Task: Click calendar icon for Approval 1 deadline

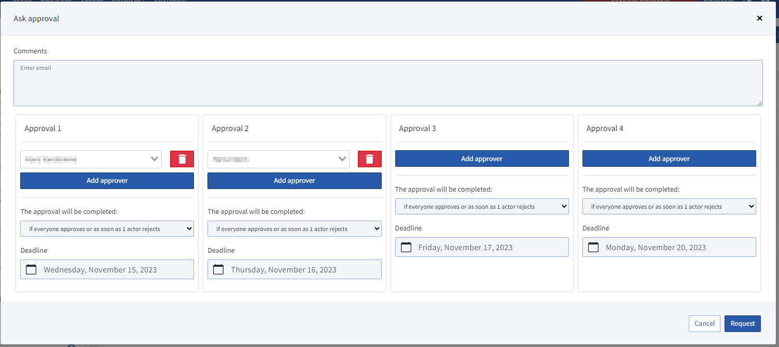Action: coord(31,269)
